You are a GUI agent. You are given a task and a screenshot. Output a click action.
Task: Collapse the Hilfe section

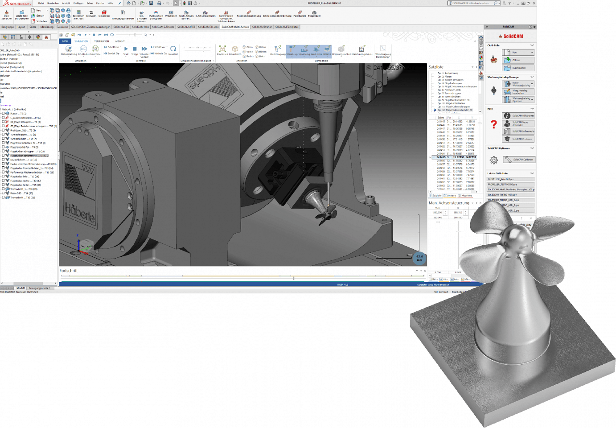[532, 109]
